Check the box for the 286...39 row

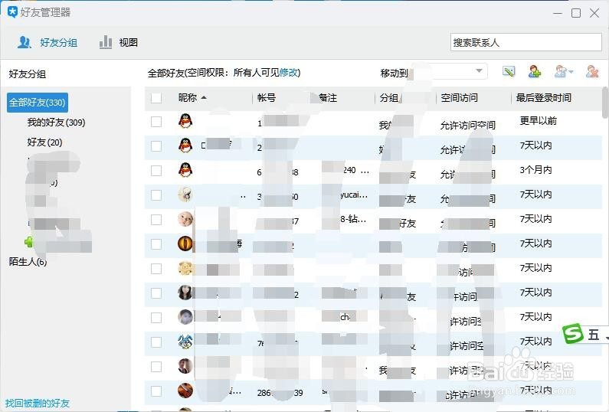(156, 391)
